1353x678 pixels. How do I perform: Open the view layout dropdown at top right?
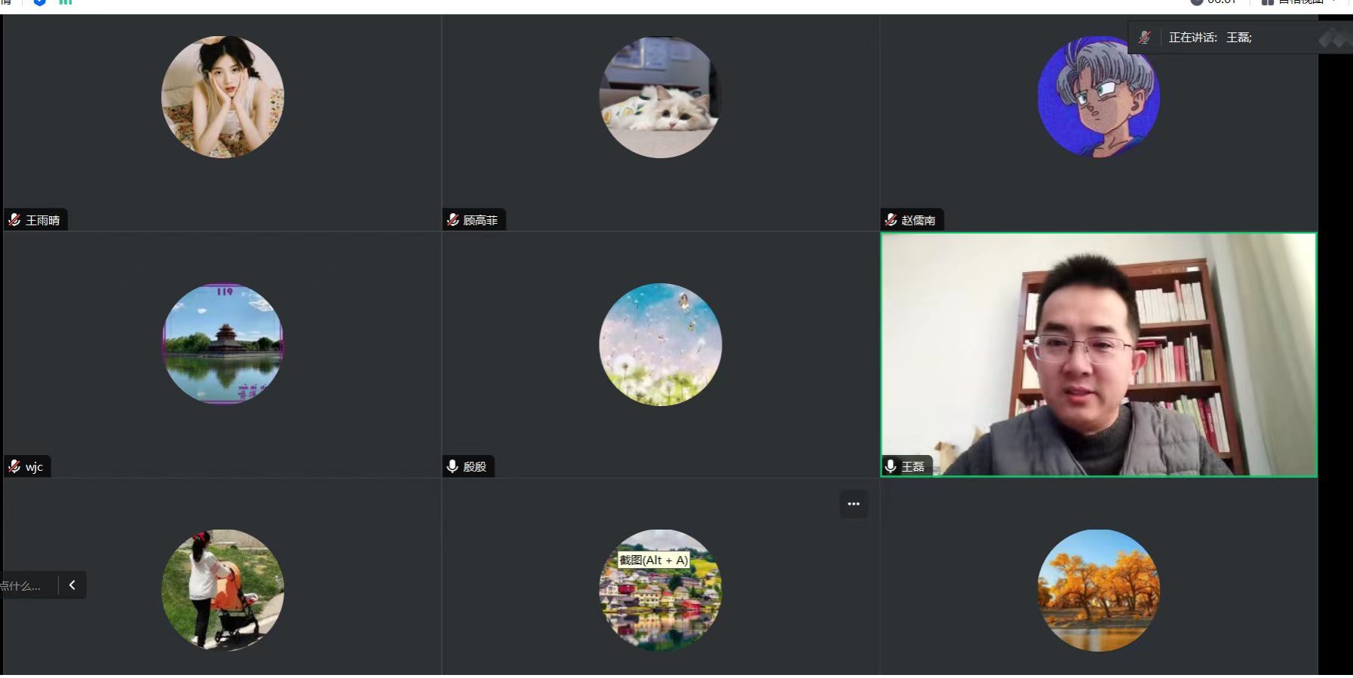coord(1299,2)
